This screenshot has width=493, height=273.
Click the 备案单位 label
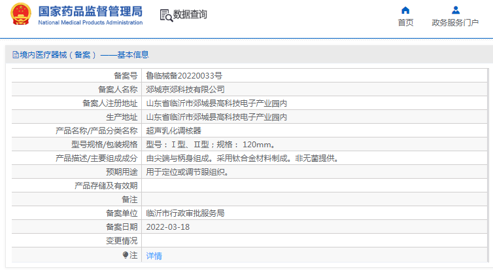pos(122,213)
